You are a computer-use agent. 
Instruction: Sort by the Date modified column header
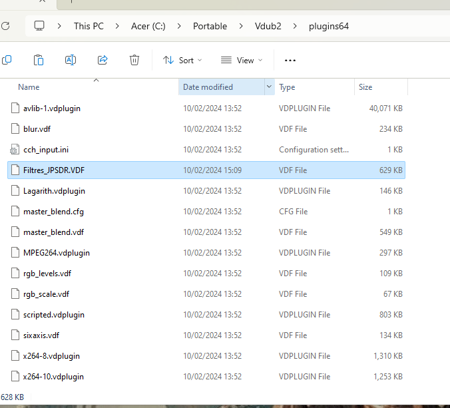208,87
